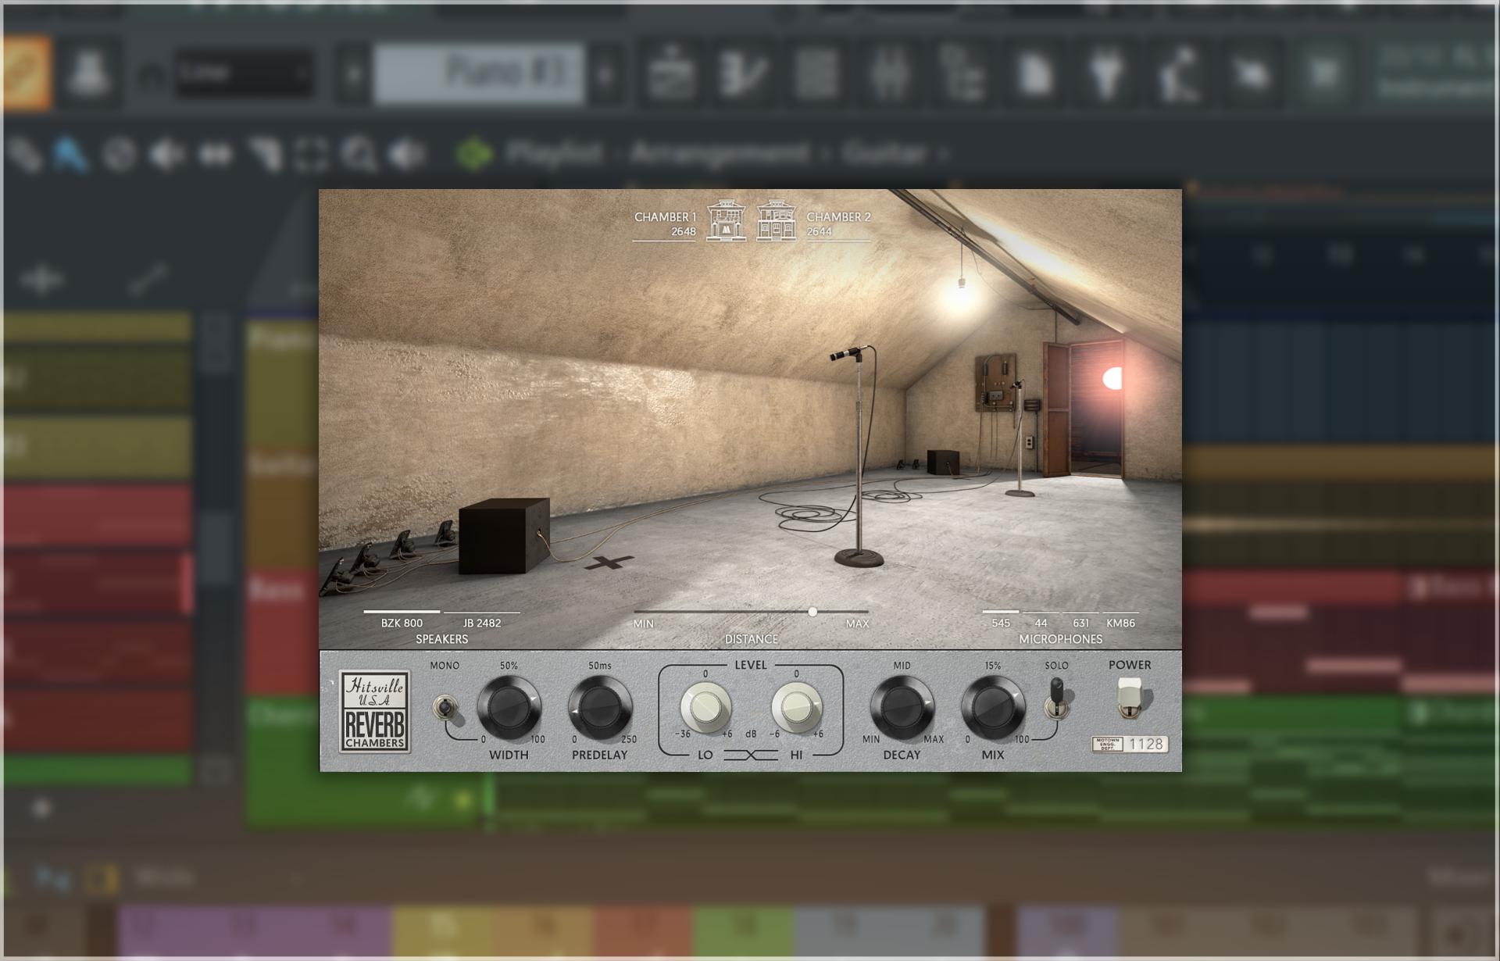
Task: Open the Line snap dropdown in DAW
Action: (x=245, y=73)
